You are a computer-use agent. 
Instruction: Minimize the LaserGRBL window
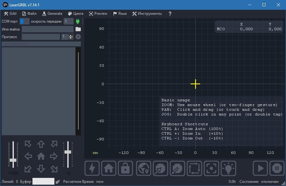[250, 5]
